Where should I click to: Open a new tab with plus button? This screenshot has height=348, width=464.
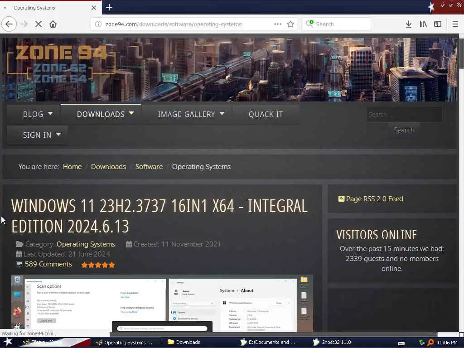[109, 7]
